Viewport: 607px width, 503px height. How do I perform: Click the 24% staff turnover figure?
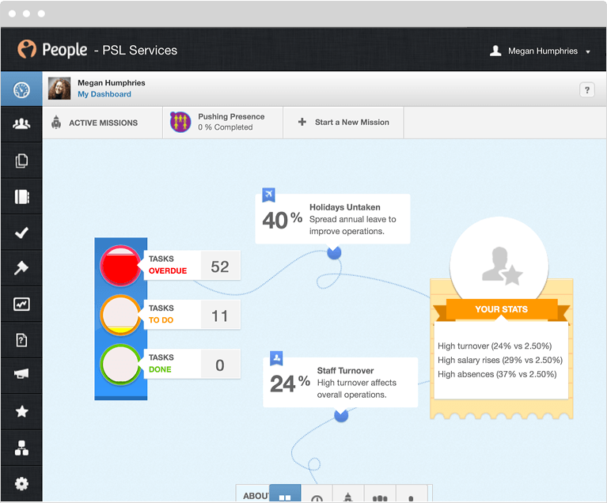pos(290,384)
